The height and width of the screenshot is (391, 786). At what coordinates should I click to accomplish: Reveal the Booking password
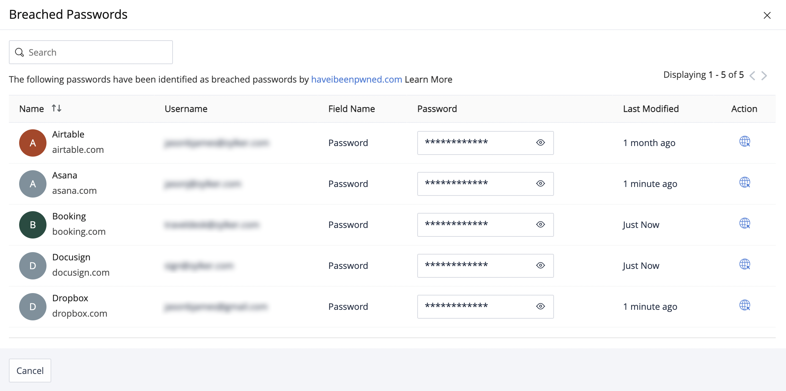[x=540, y=225]
